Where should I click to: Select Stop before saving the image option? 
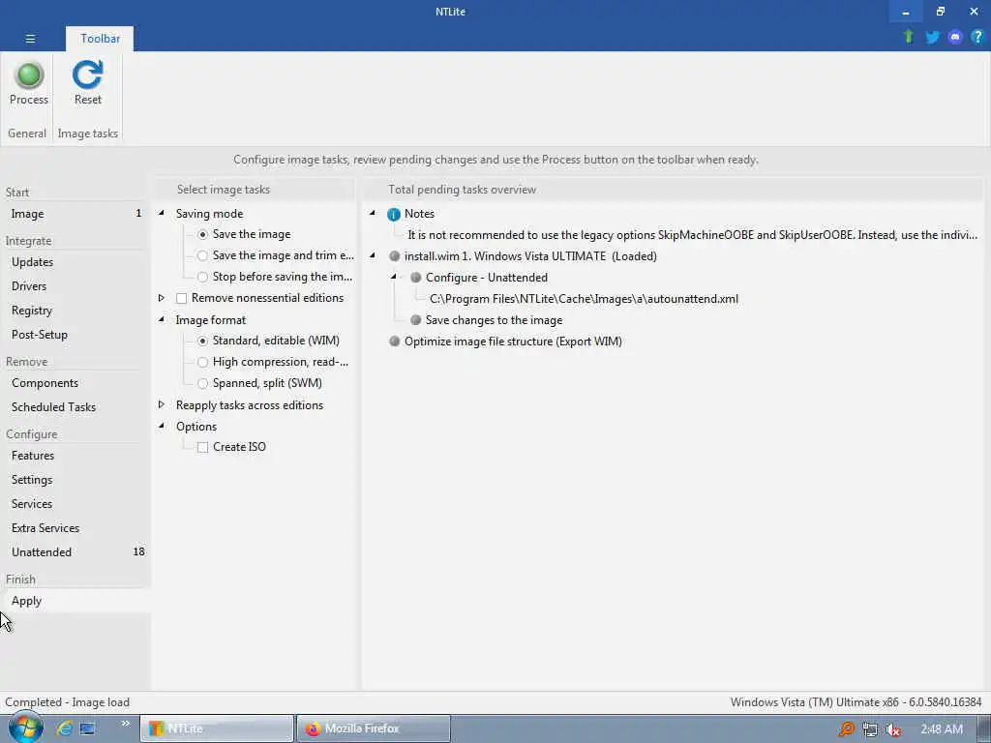[202, 277]
